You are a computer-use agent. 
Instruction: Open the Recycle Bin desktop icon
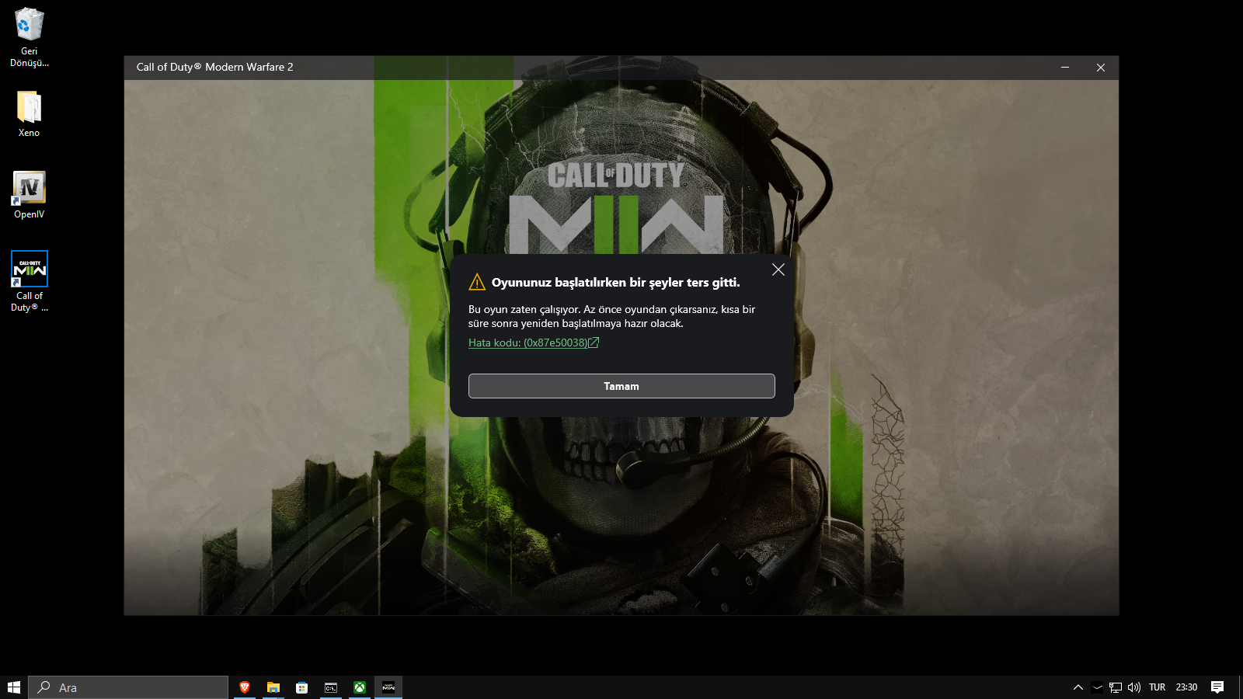click(30, 37)
